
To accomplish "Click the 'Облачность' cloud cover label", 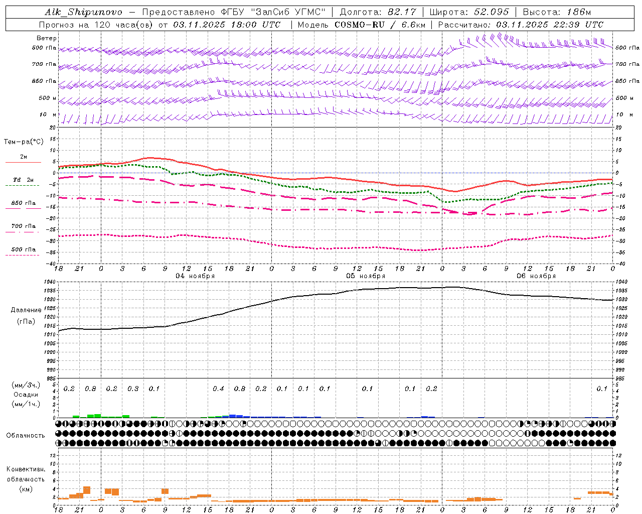I will tap(26, 435).
